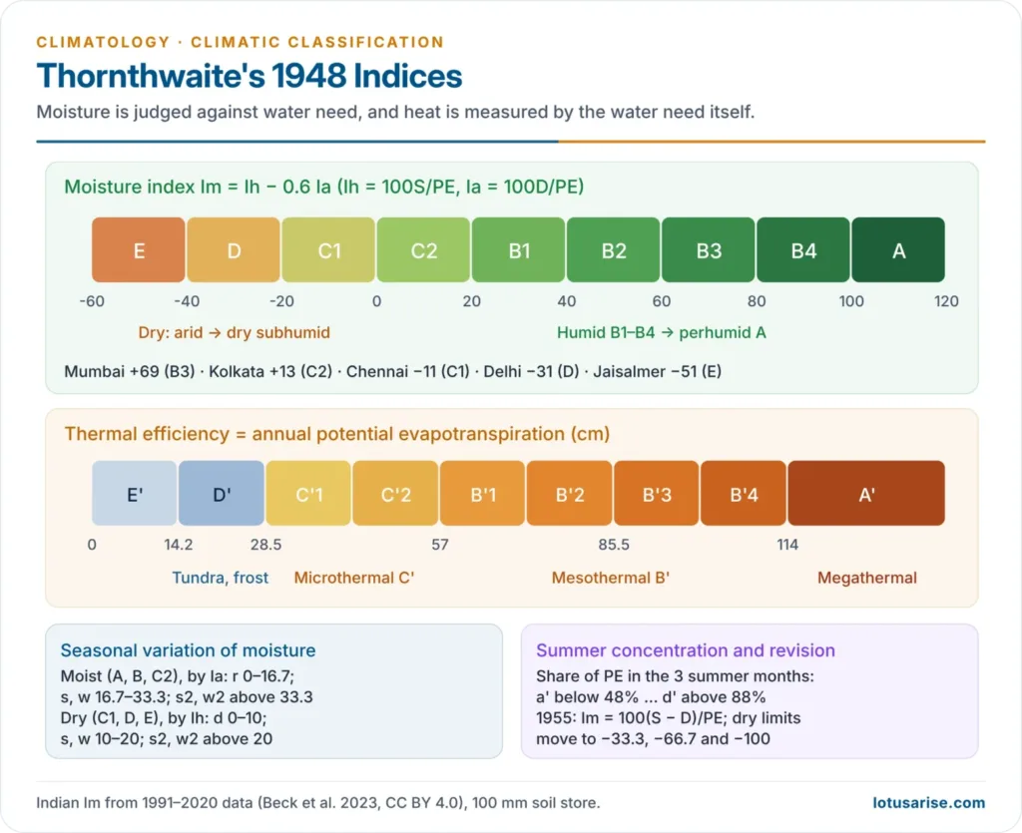The image size is (1022, 833).
Task: Click the "Jaisalmer −51 (E)" entry
Action: coord(657,372)
